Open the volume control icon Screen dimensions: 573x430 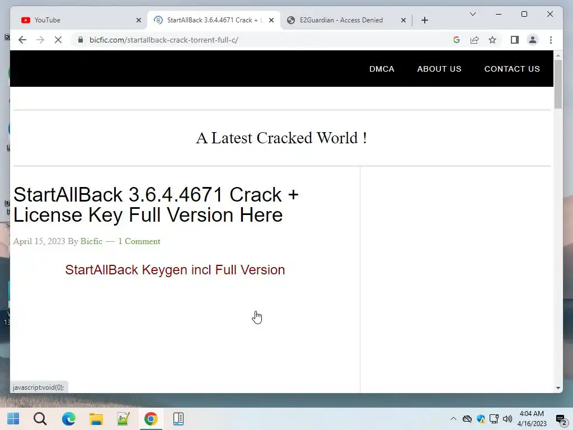click(507, 419)
